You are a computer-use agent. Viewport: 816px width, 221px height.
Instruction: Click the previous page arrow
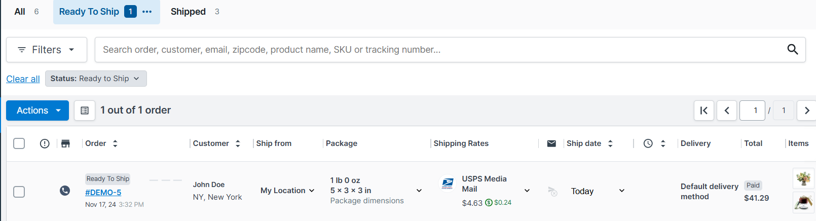click(x=727, y=110)
